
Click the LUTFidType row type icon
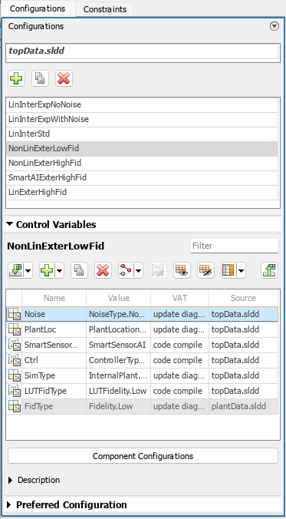[15, 391]
